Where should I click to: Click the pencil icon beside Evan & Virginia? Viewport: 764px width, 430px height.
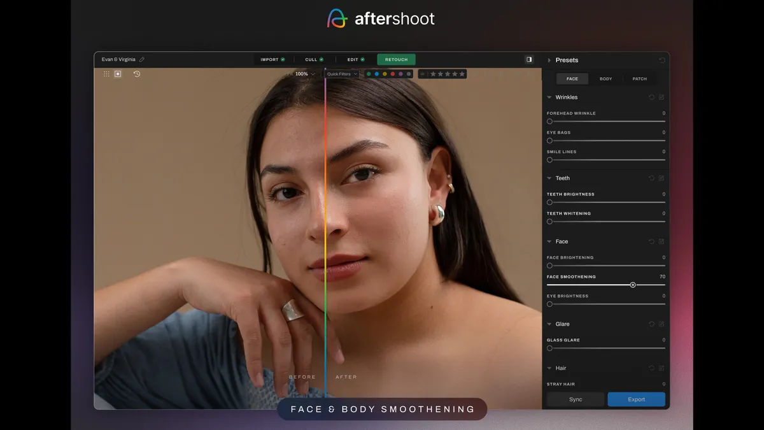click(x=142, y=60)
